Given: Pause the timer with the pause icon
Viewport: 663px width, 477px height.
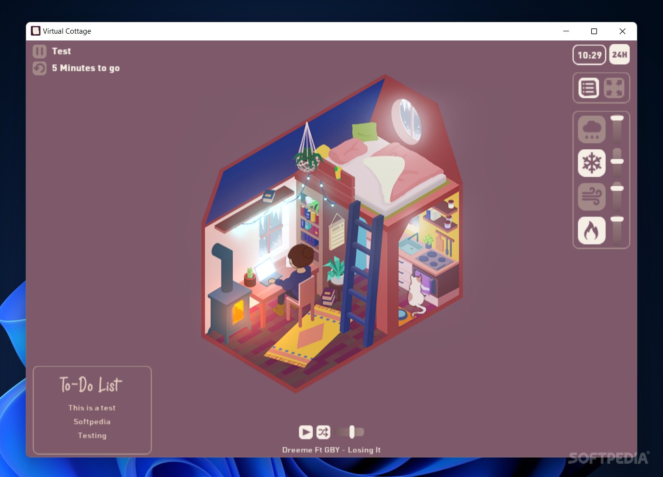Looking at the screenshot, I should 40,51.
